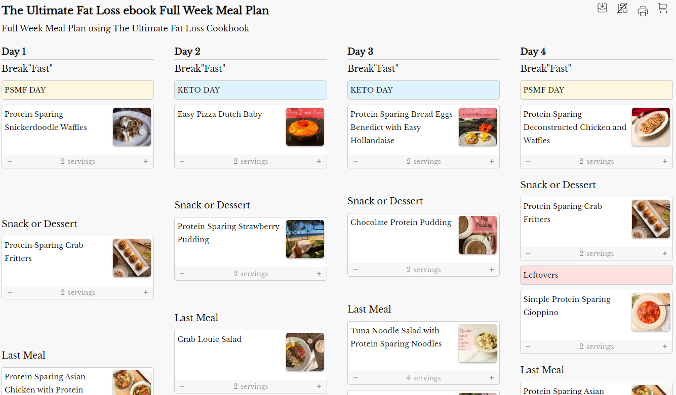Click the Snickerdoodle Waffles recipe thumbnail

(x=132, y=127)
